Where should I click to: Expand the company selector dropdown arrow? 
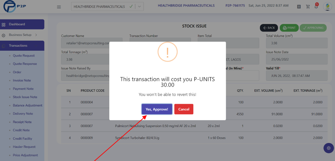click(140, 7)
